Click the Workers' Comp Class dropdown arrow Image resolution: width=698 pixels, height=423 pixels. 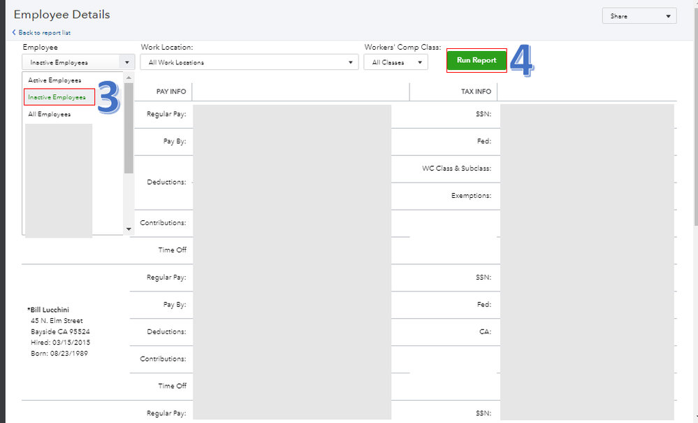click(420, 62)
